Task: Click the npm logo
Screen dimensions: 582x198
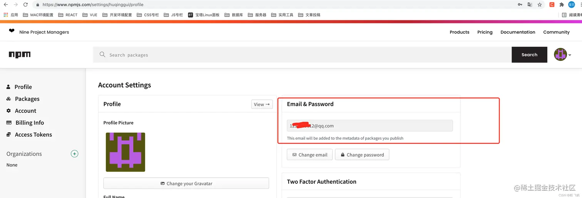Action: pos(20,55)
